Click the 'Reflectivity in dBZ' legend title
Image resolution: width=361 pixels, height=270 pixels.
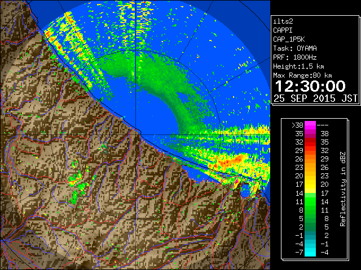[343, 189]
